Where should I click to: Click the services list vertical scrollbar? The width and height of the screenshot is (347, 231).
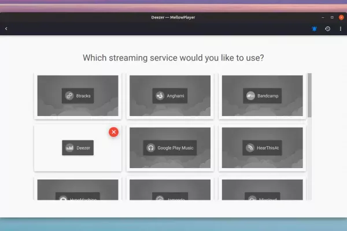point(309,95)
